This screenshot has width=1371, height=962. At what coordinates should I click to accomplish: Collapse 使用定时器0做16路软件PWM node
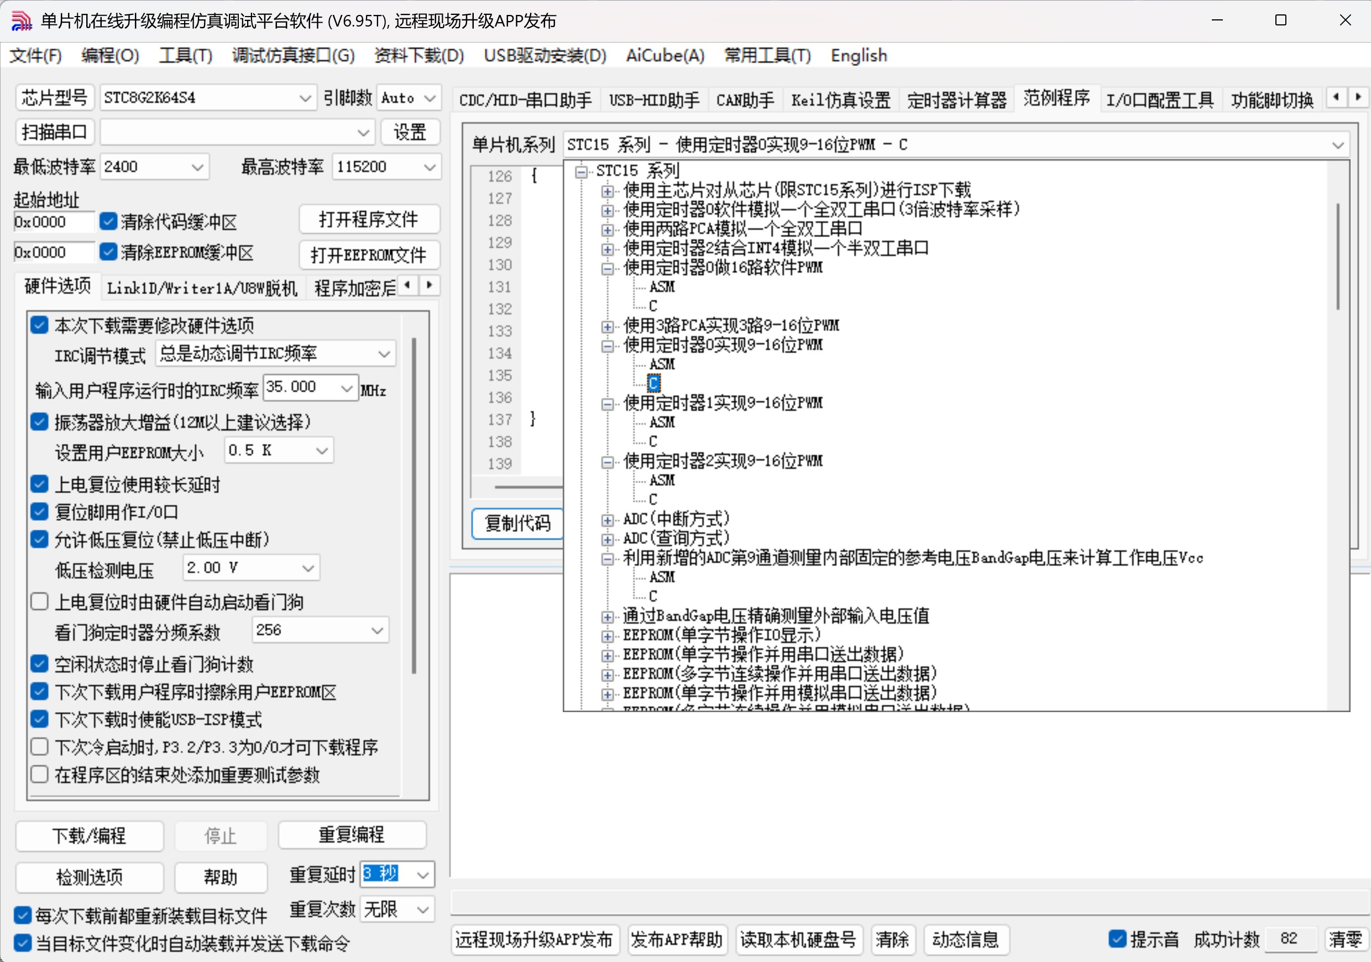coord(608,269)
